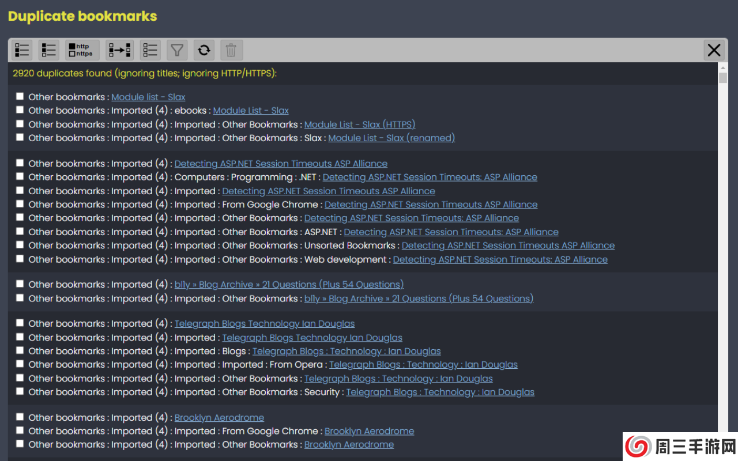The image size is (738, 461).
Task: Click the trash delete icon
Action: pyautogui.click(x=231, y=50)
